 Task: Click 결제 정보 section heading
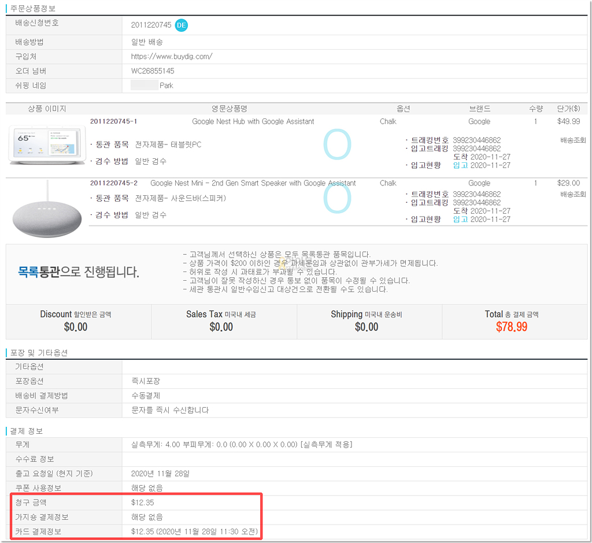click(x=27, y=431)
